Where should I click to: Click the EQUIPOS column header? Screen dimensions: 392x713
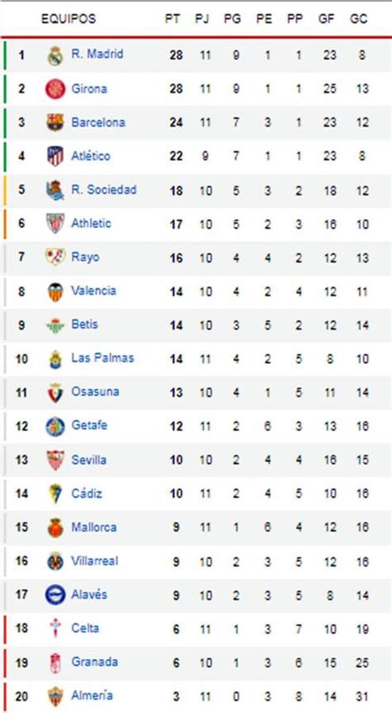click(69, 19)
